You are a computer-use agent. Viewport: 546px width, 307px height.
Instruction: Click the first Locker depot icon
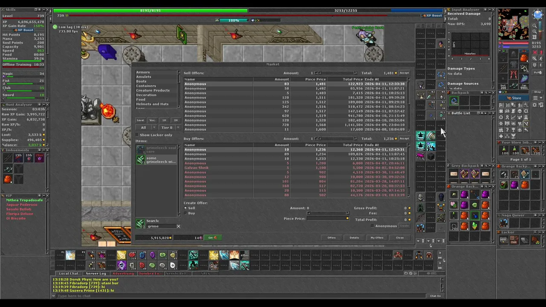pos(504,240)
